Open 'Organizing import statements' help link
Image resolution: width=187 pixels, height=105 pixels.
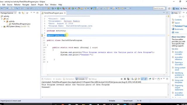tap(179, 87)
